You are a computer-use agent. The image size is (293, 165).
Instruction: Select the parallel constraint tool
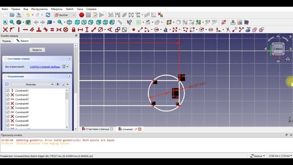pyautogui.click(x=32, y=29)
